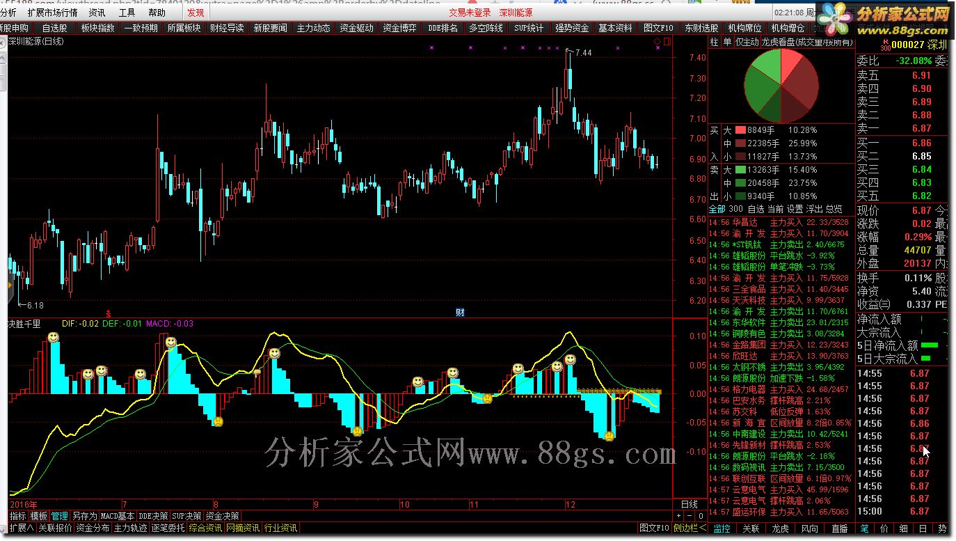Click the red 发现 menu item

(x=196, y=13)
